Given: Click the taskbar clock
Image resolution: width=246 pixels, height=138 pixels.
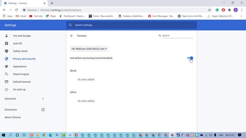Looking at the screenshot, I should point(230,135).
